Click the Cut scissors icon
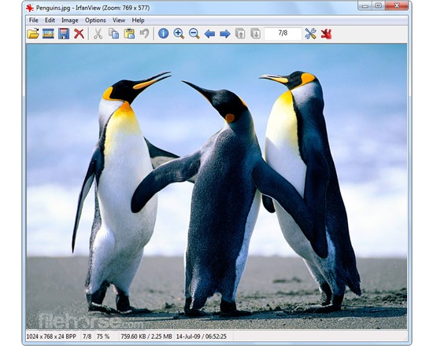 (x=98, y=34)
